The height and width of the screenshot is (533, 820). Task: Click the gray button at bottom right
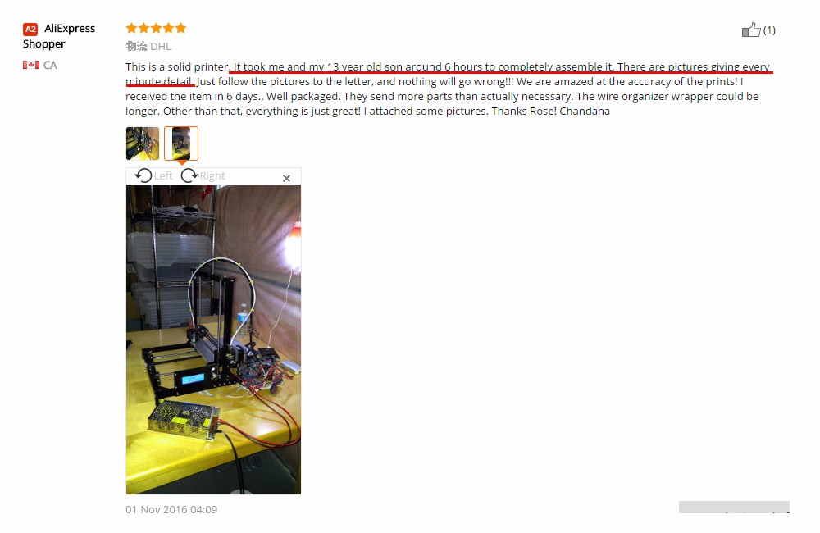click(734, 507)
